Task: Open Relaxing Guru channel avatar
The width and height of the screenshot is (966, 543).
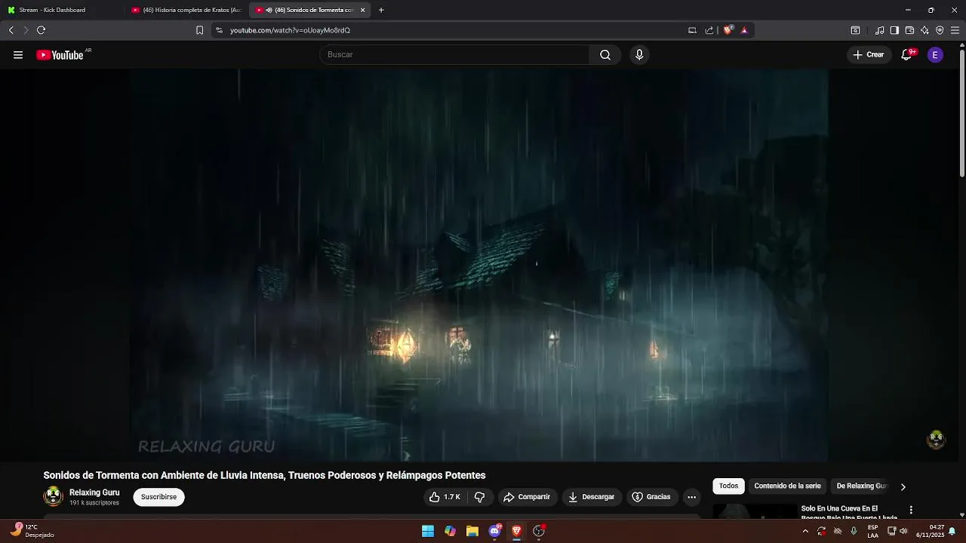Action: 53,496
